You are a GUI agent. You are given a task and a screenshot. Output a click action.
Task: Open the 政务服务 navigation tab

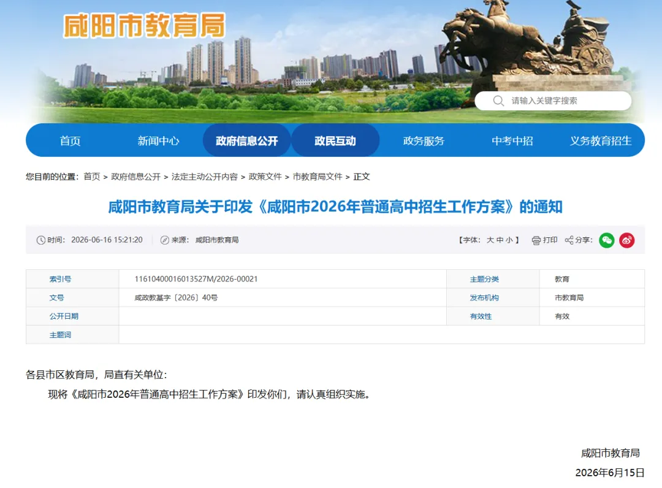click(x=424, y=140)
